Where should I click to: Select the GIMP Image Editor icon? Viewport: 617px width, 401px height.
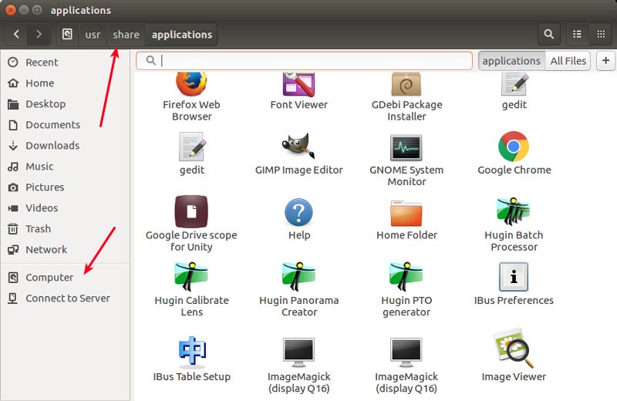pyautogui.click(x=298, y=146)
